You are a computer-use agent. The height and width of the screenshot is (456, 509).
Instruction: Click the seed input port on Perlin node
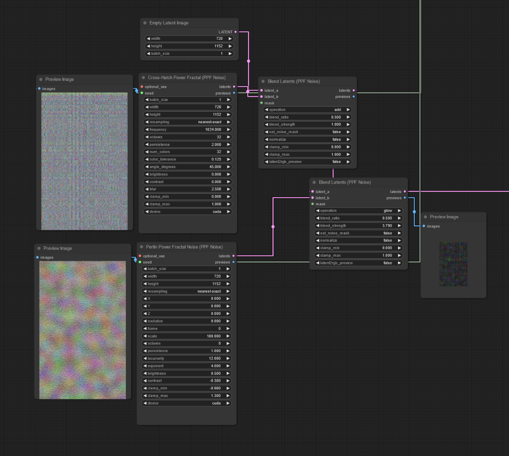(x=140, y=262)
